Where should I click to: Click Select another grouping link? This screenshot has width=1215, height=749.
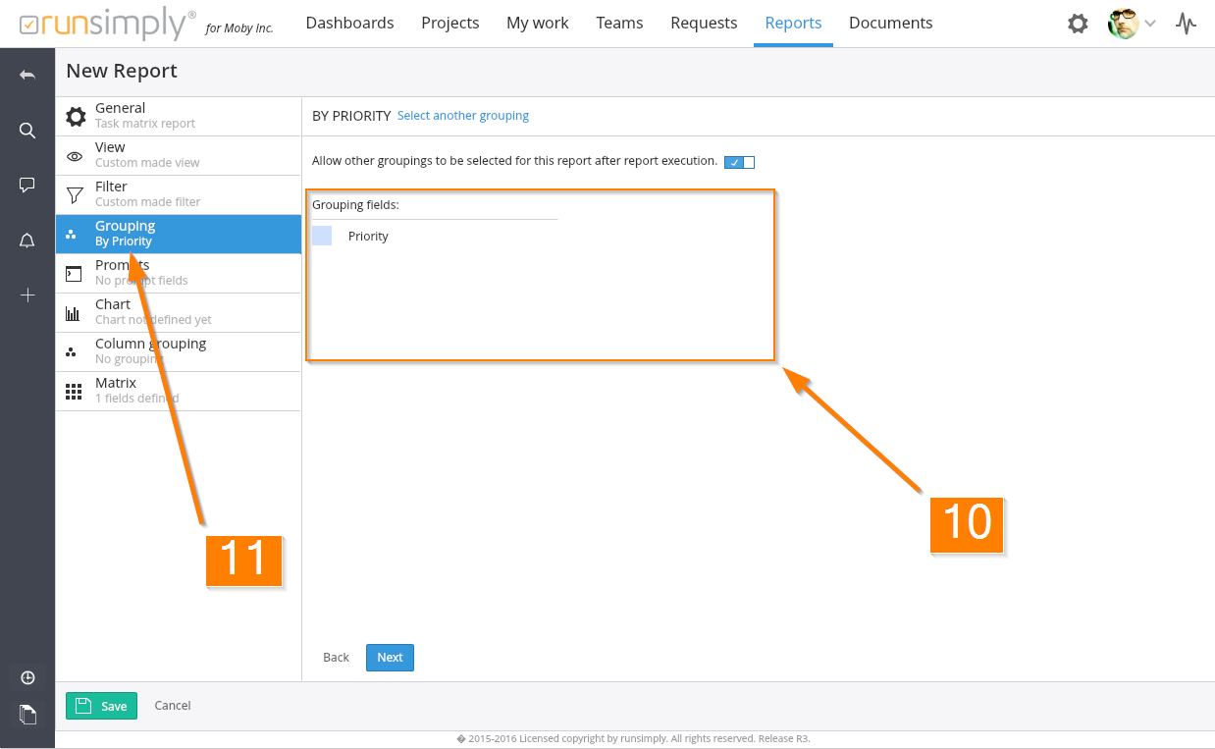point(462,116)
